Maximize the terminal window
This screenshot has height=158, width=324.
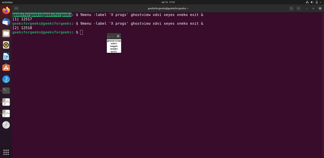point(313,9)
